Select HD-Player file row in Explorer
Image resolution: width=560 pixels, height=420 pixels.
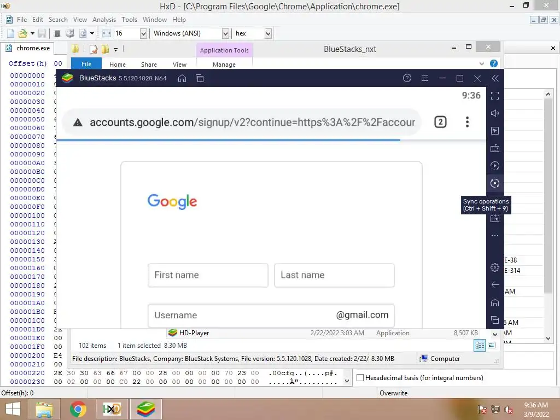click(x=323, y=333)
